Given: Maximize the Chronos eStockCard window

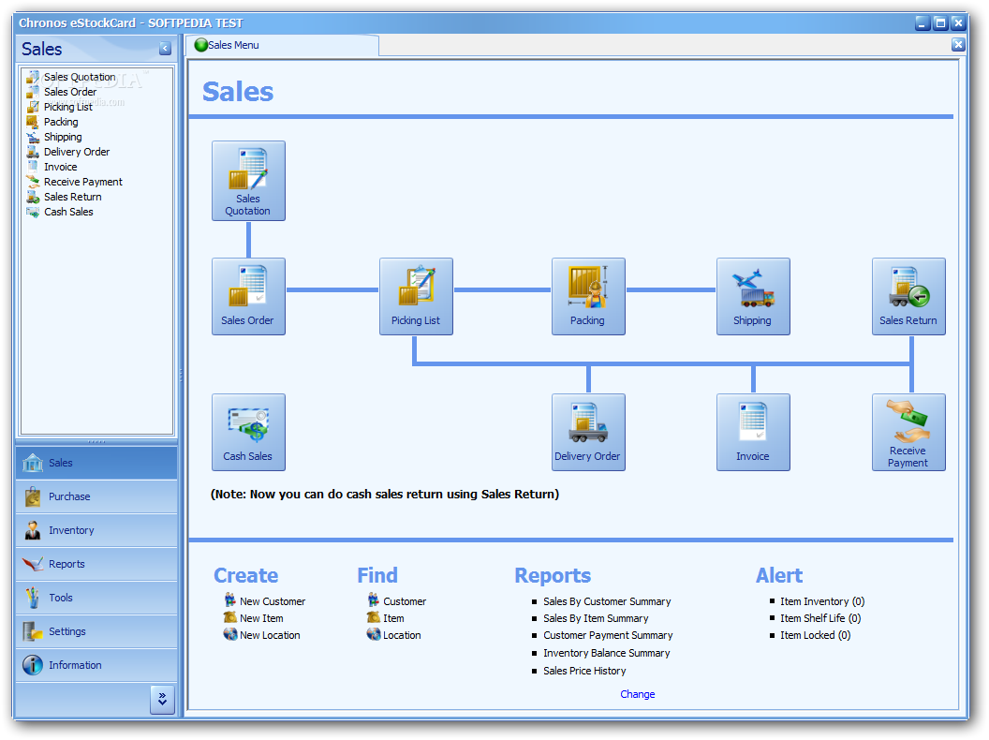Looking at the screenshot, I should (x=940, y=22).
